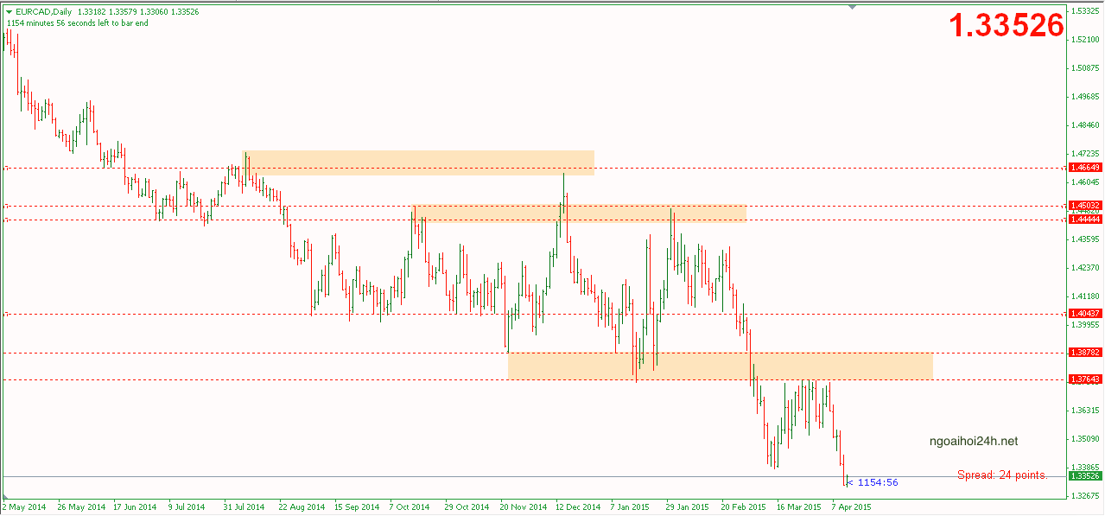Select the 1.45032 red price tag

(x=1084, y=206)
